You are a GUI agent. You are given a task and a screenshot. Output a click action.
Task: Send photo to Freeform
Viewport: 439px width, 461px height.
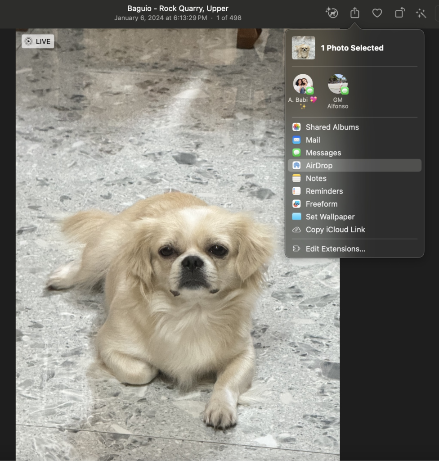click(321, 204)
